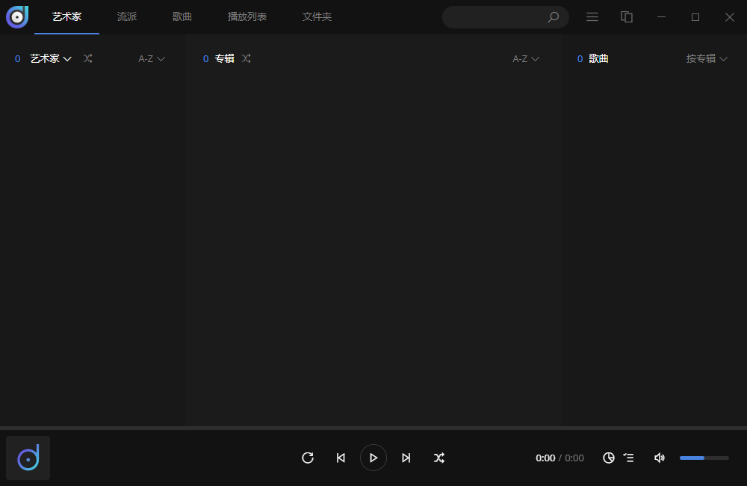Adjust the volume slider

coord(703,458)
